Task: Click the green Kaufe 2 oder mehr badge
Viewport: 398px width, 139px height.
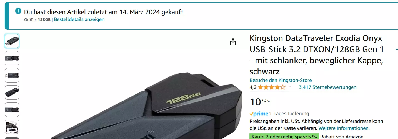Action: point(284,137)
